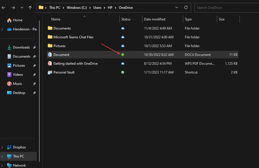The image size is (259, 168).
Task: Click the Personal Vault shortcut icon
Action: coord(50,72)
